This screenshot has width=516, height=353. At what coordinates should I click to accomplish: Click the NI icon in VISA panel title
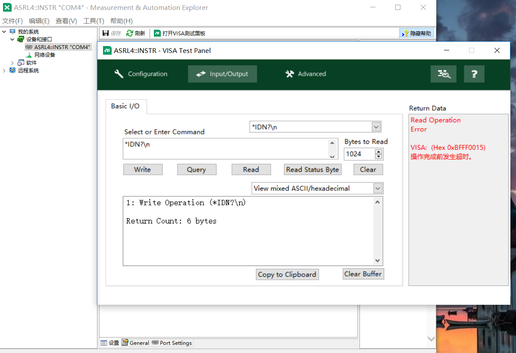[x=107, y=50]
